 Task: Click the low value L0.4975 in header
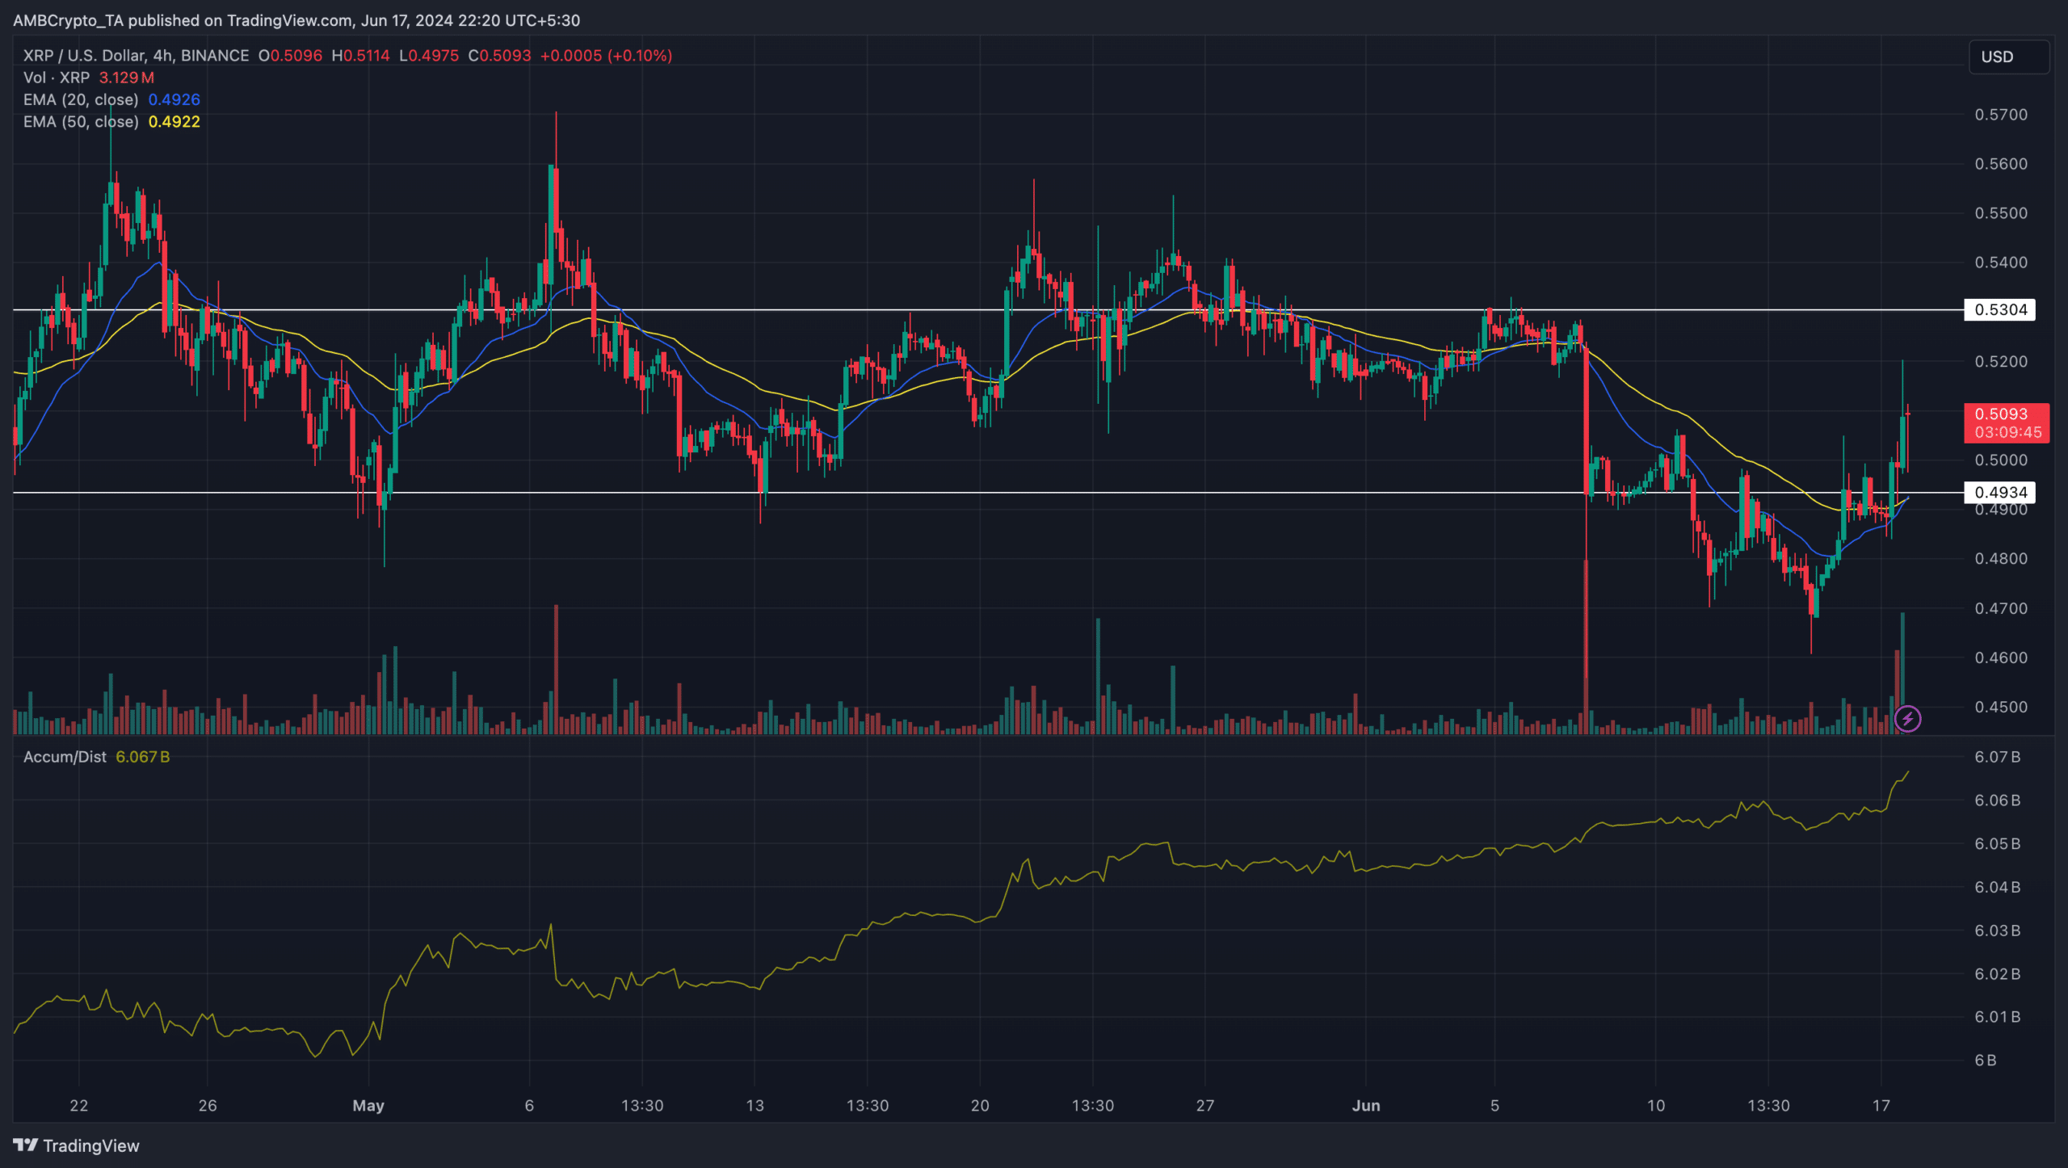(429, 56)
